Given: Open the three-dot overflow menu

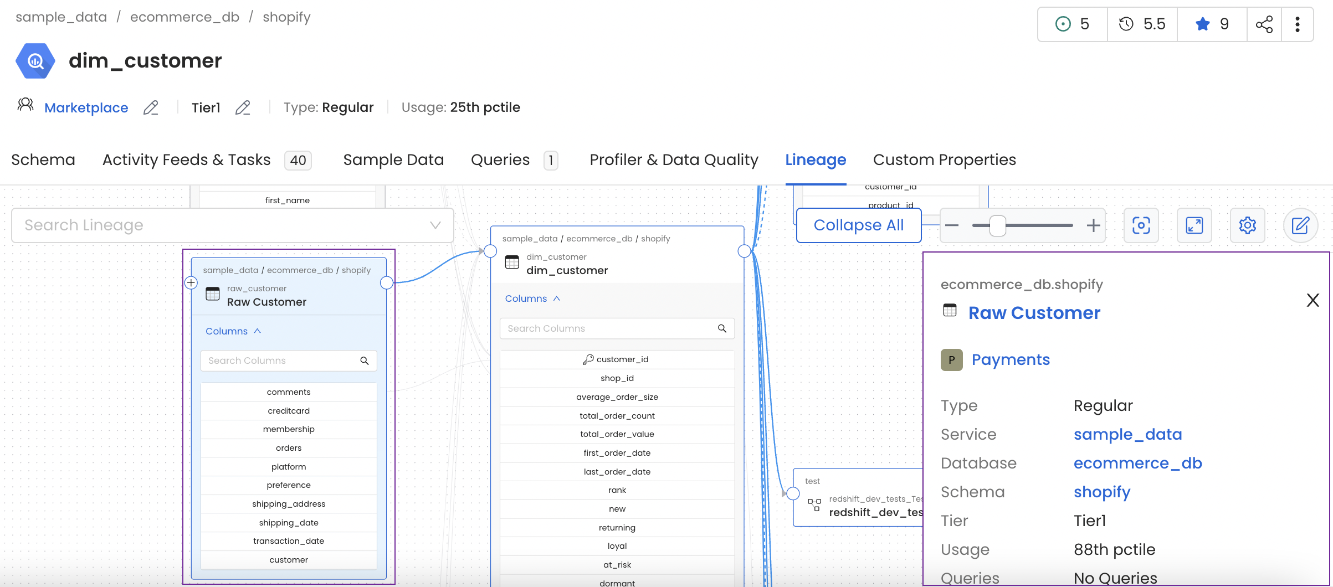Looking at the screenshot, I should coord(1298,24).
